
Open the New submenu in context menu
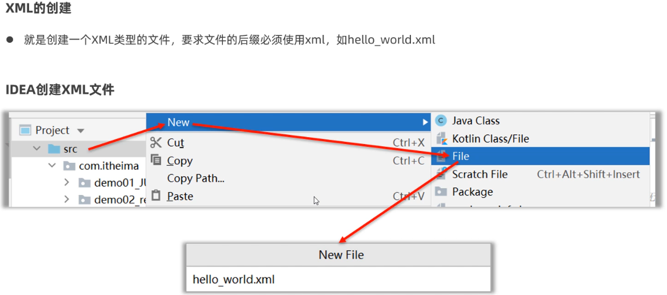tap(289, 122)
